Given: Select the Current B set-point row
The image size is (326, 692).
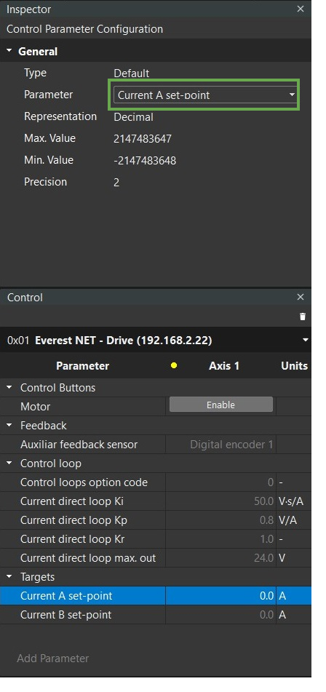Looking at the screenshot, I should tap(156, 615).
